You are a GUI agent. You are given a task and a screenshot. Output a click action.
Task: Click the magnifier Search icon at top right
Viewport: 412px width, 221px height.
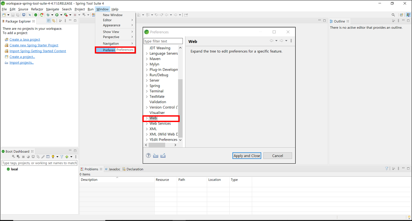(x=393, y=15)
